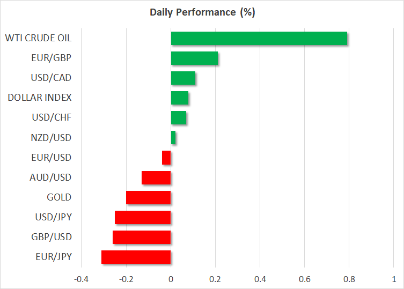Select the GBP/USD red bar
This screenshot has width=404, height=289.
click(142, 237)
